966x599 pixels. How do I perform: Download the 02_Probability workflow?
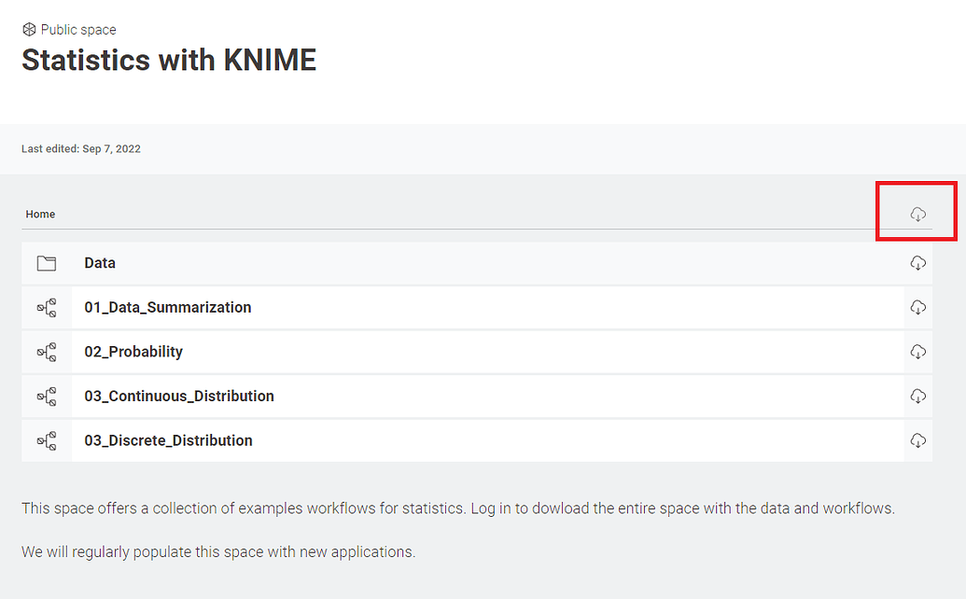point(917,352)
